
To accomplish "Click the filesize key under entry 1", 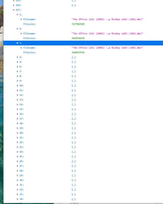I will (x=29, y=24).
